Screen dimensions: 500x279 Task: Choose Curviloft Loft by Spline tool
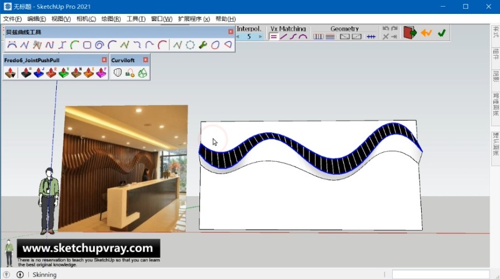(x=118, y=73)
